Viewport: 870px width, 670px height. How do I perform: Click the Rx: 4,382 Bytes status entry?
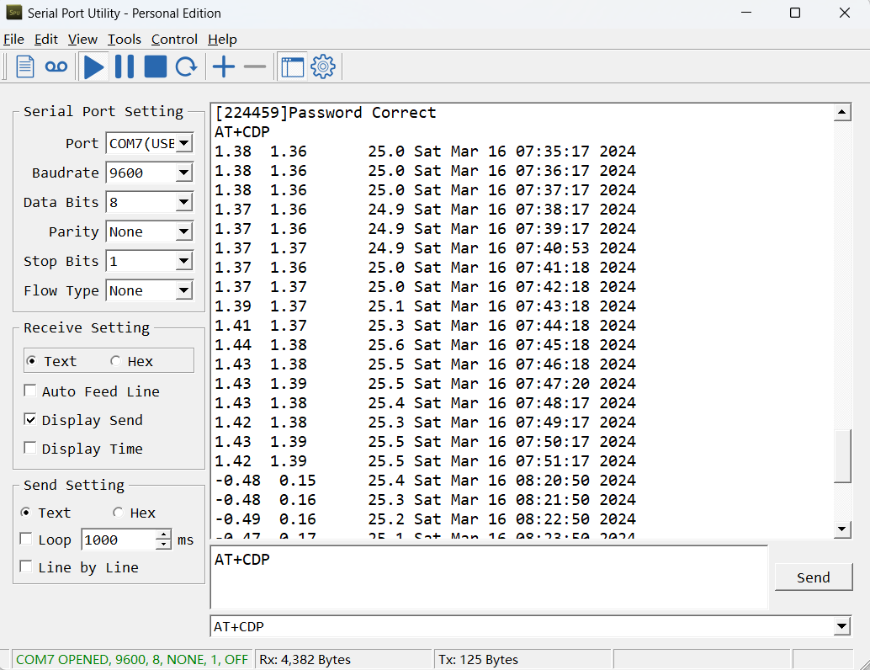click(x=305, y=659)
